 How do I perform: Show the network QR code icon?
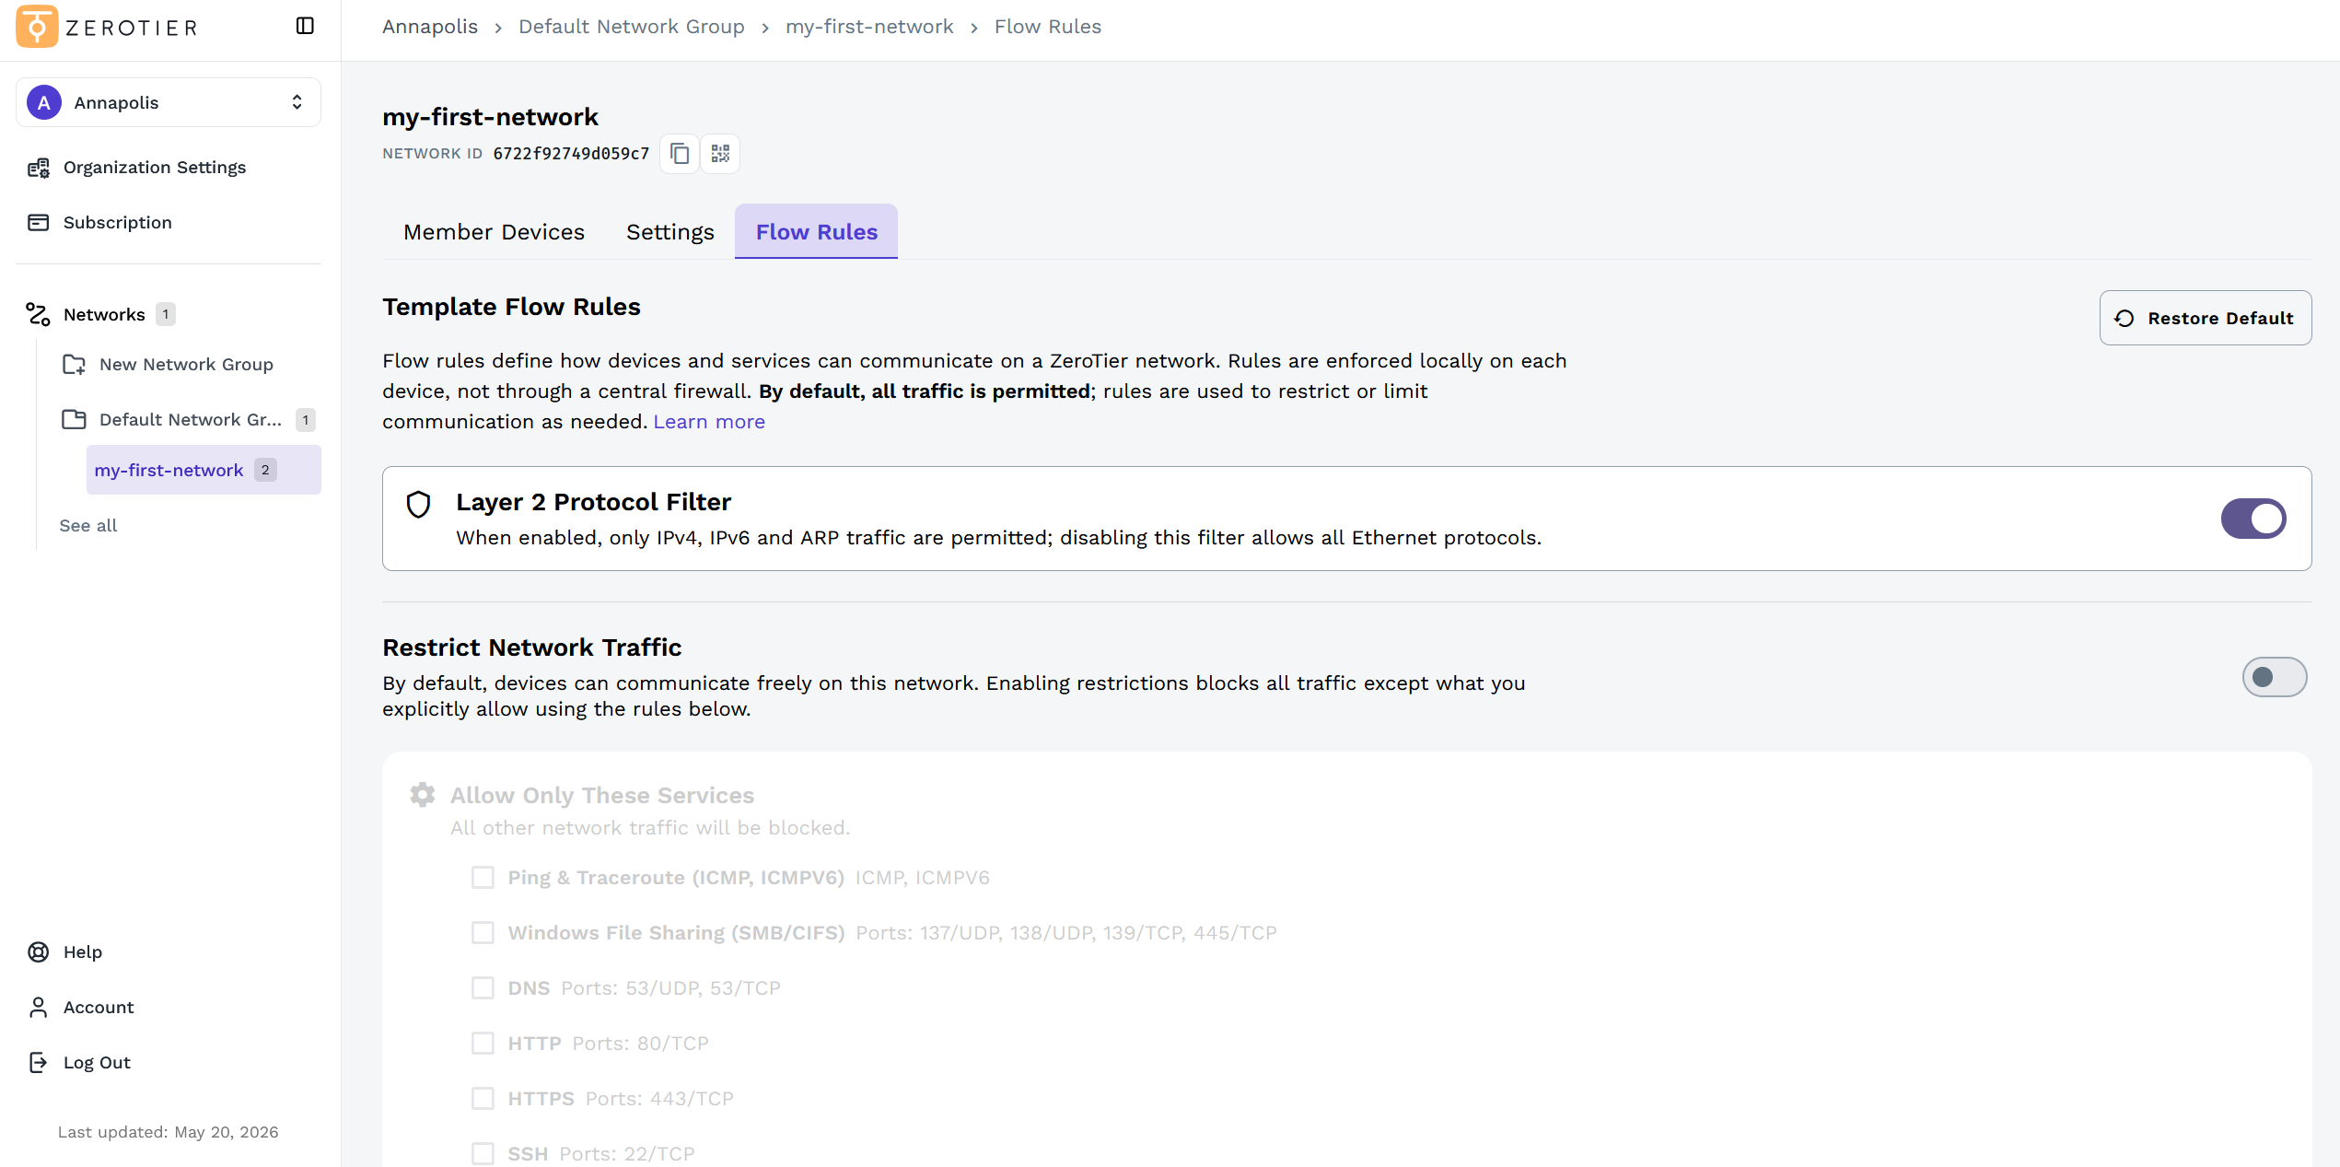click(720, 154)
